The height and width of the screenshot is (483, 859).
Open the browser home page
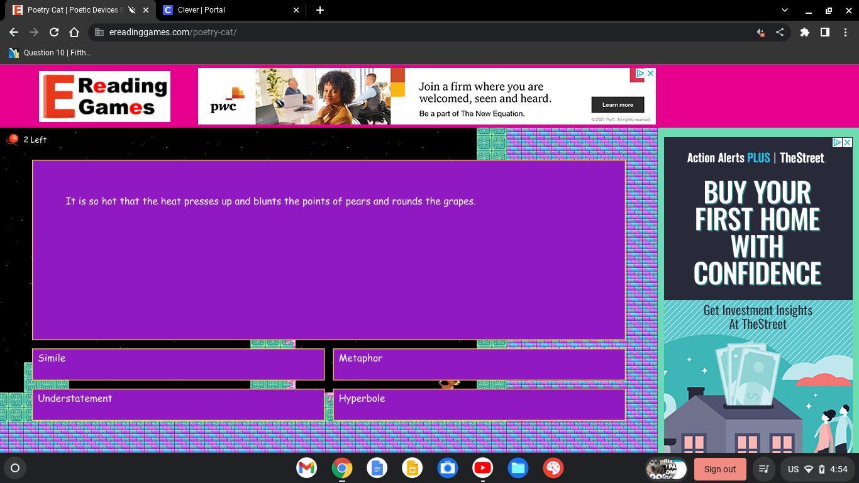coord(74,32)
